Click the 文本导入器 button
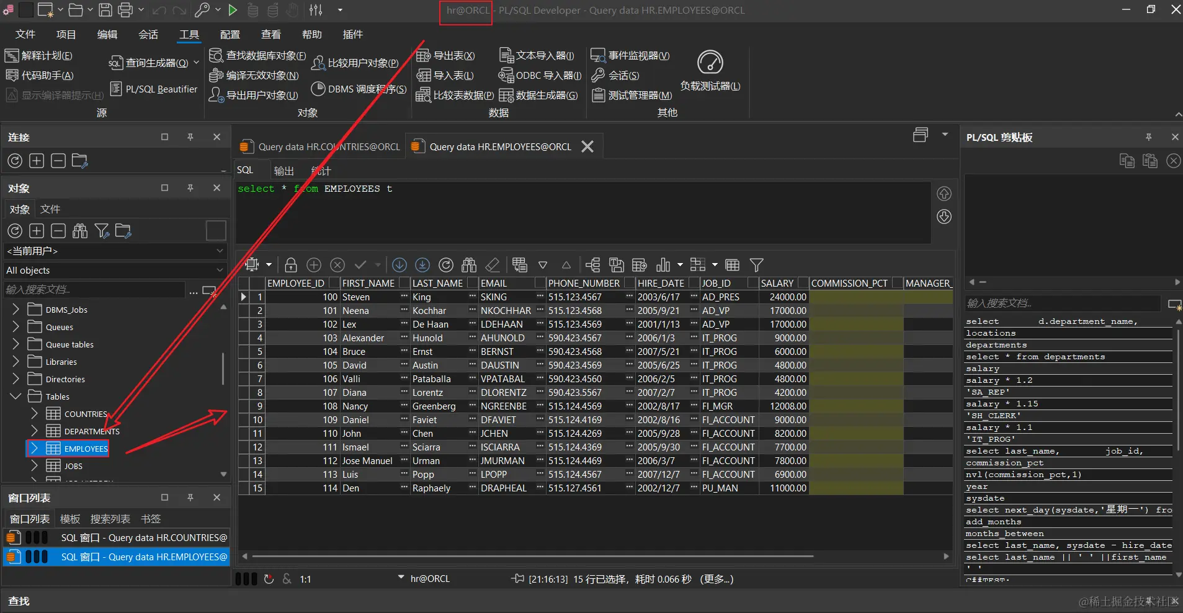The image size is (1183, 613). point(537,56)
